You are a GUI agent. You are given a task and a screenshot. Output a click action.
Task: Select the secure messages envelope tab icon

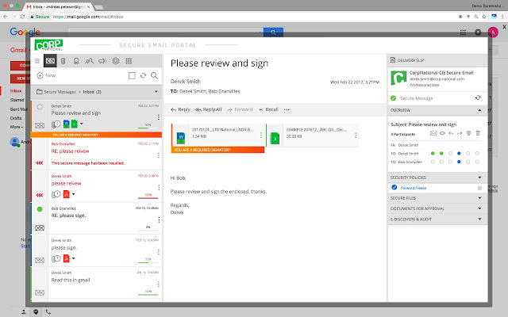point(50,61)
